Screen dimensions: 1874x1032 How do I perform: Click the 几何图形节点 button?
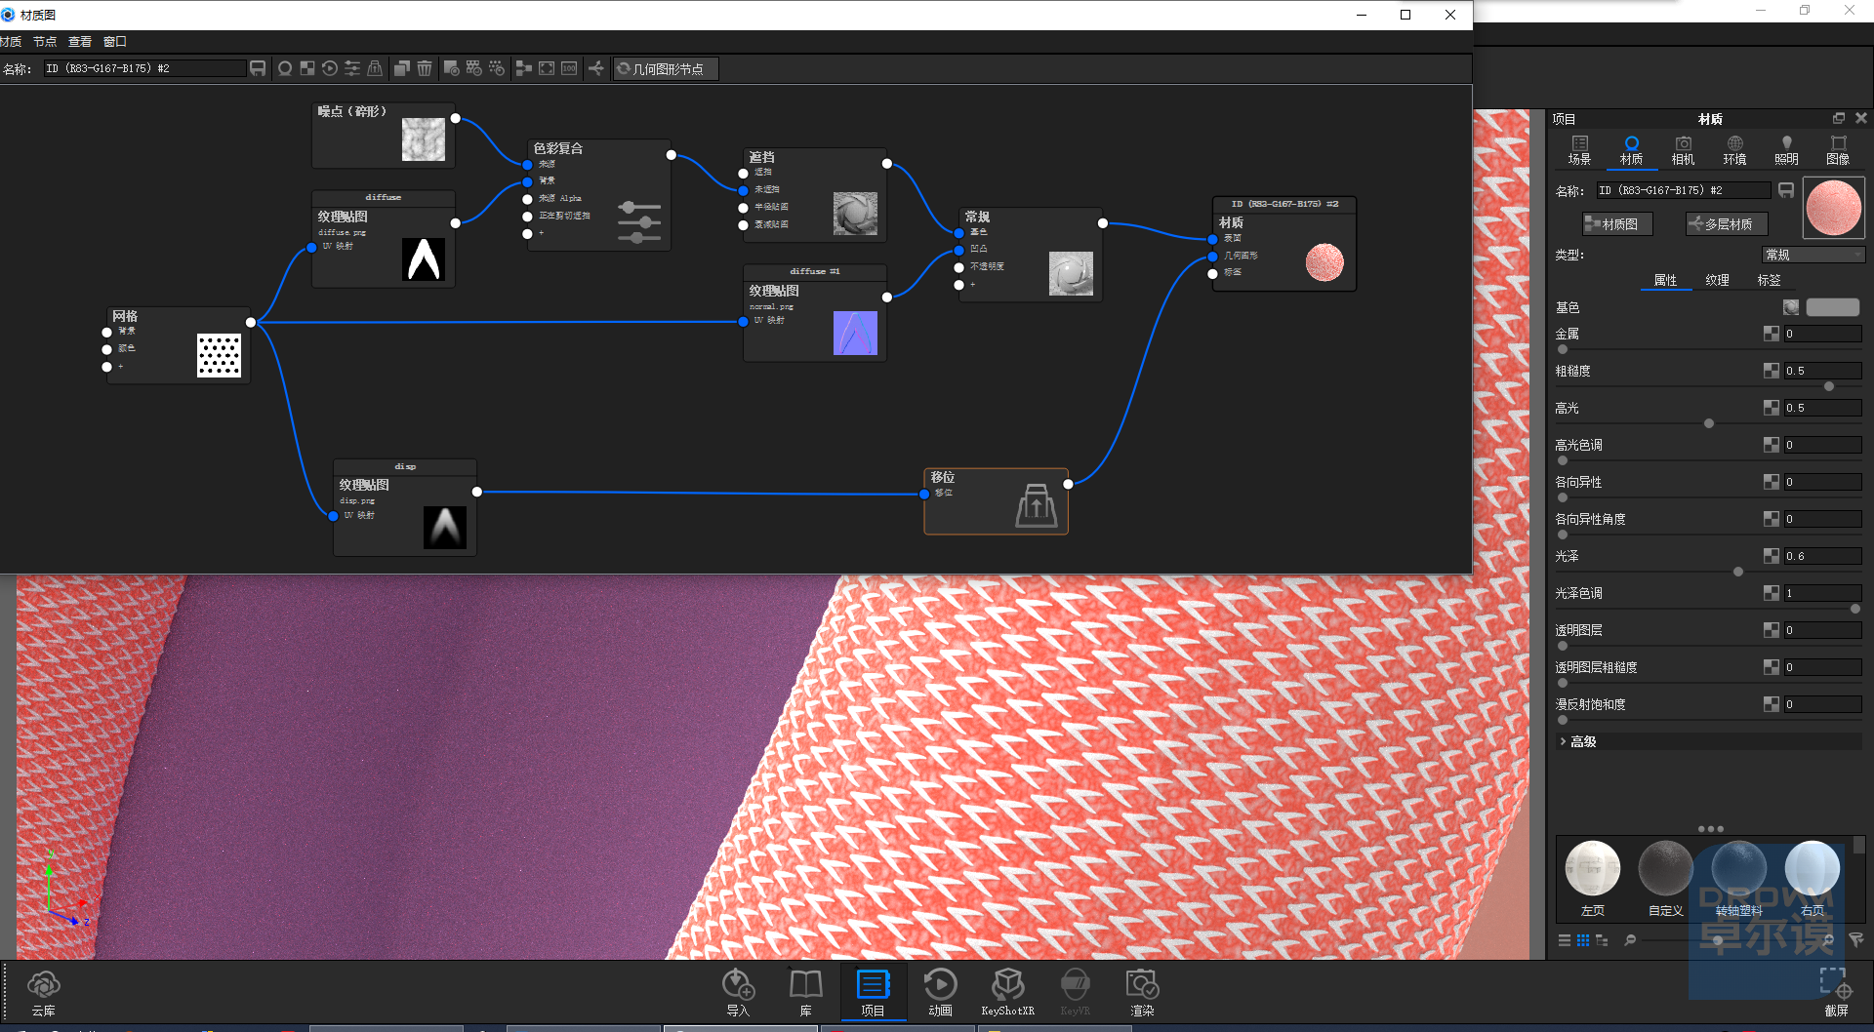click(666, 68)
